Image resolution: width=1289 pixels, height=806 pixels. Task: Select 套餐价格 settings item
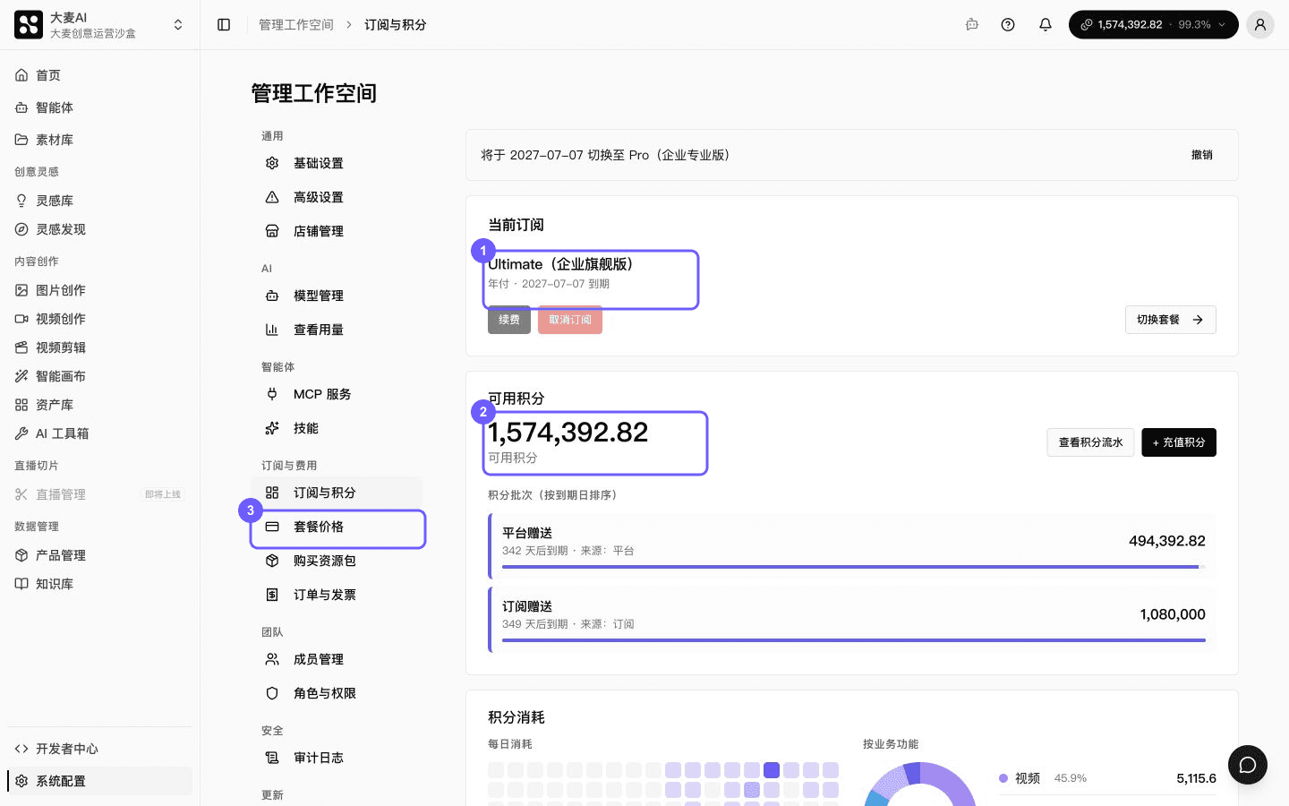[337, 527]
